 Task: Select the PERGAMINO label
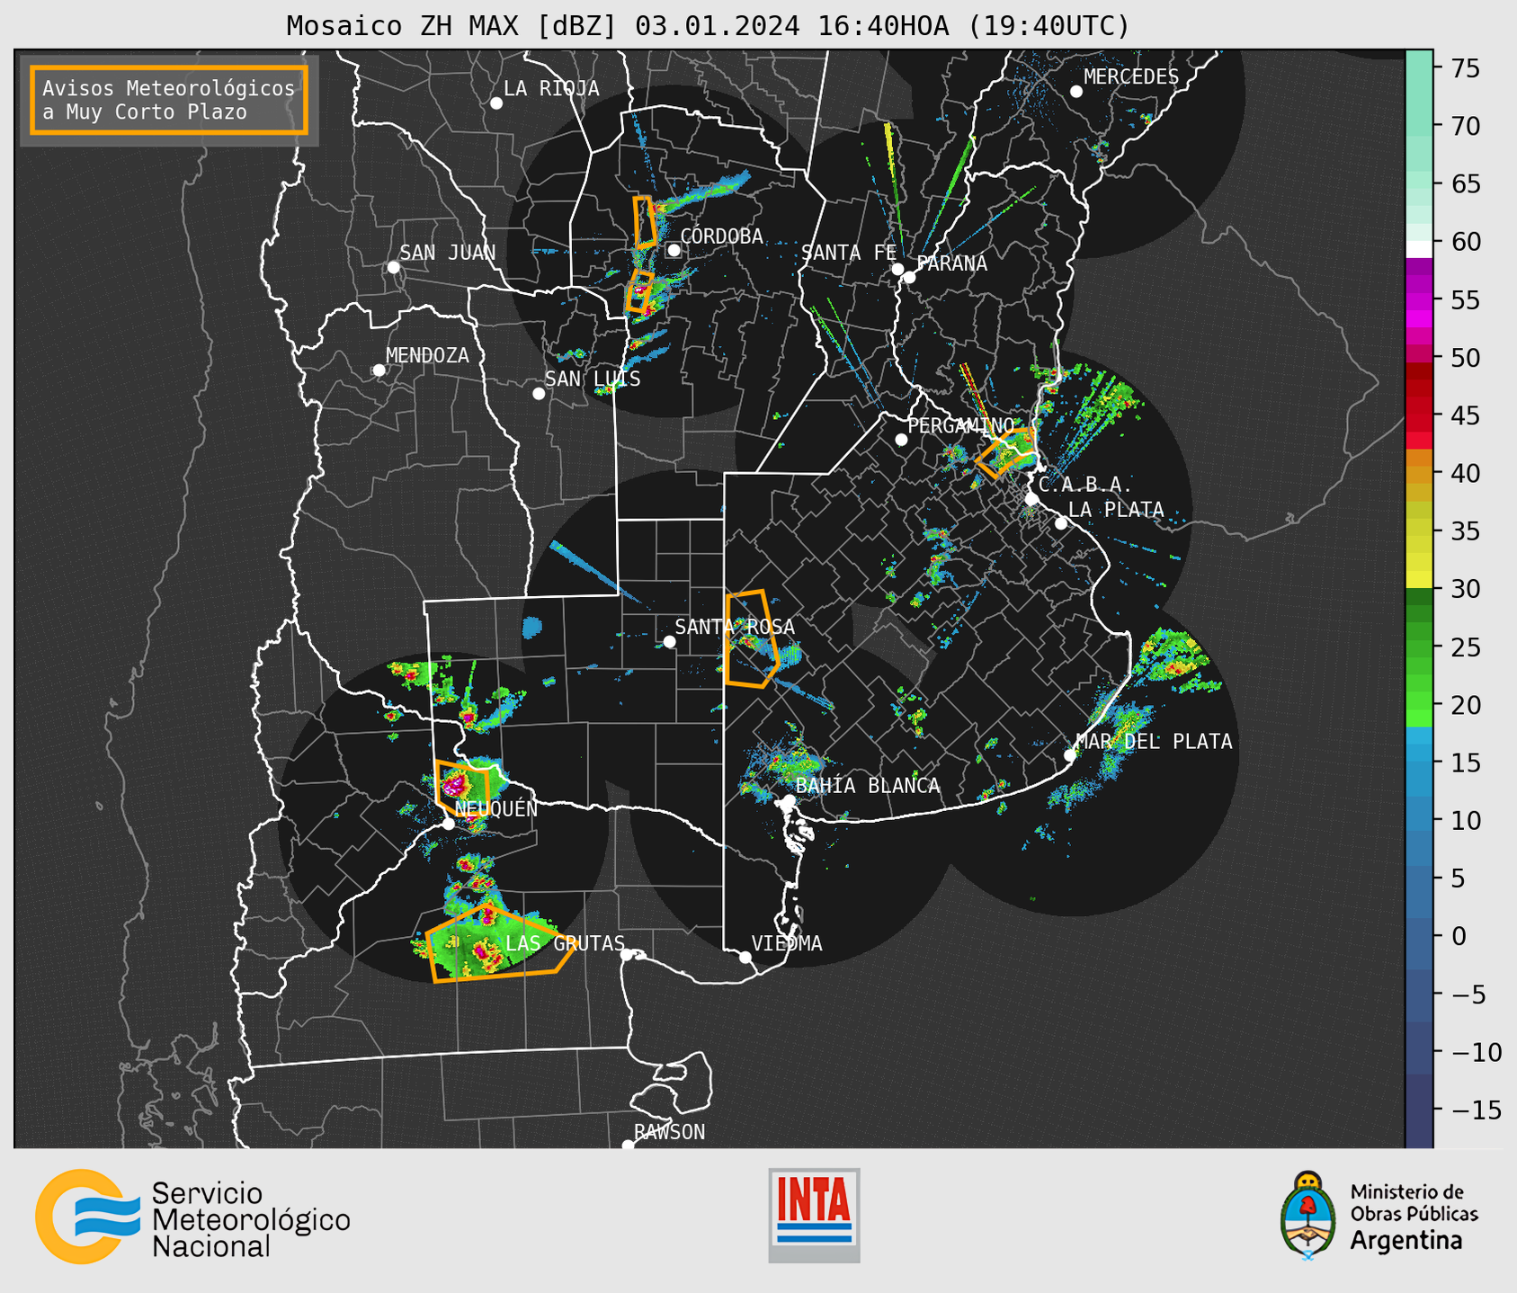coord(961,425)
